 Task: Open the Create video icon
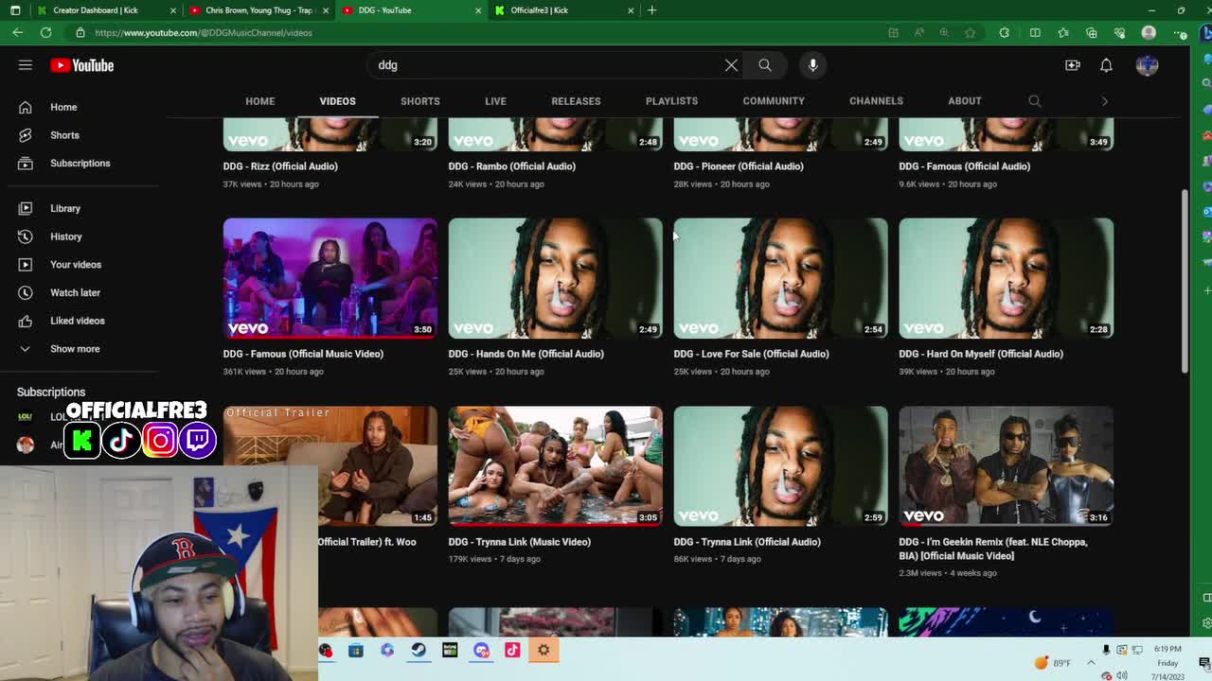[x=1073, y=65]
